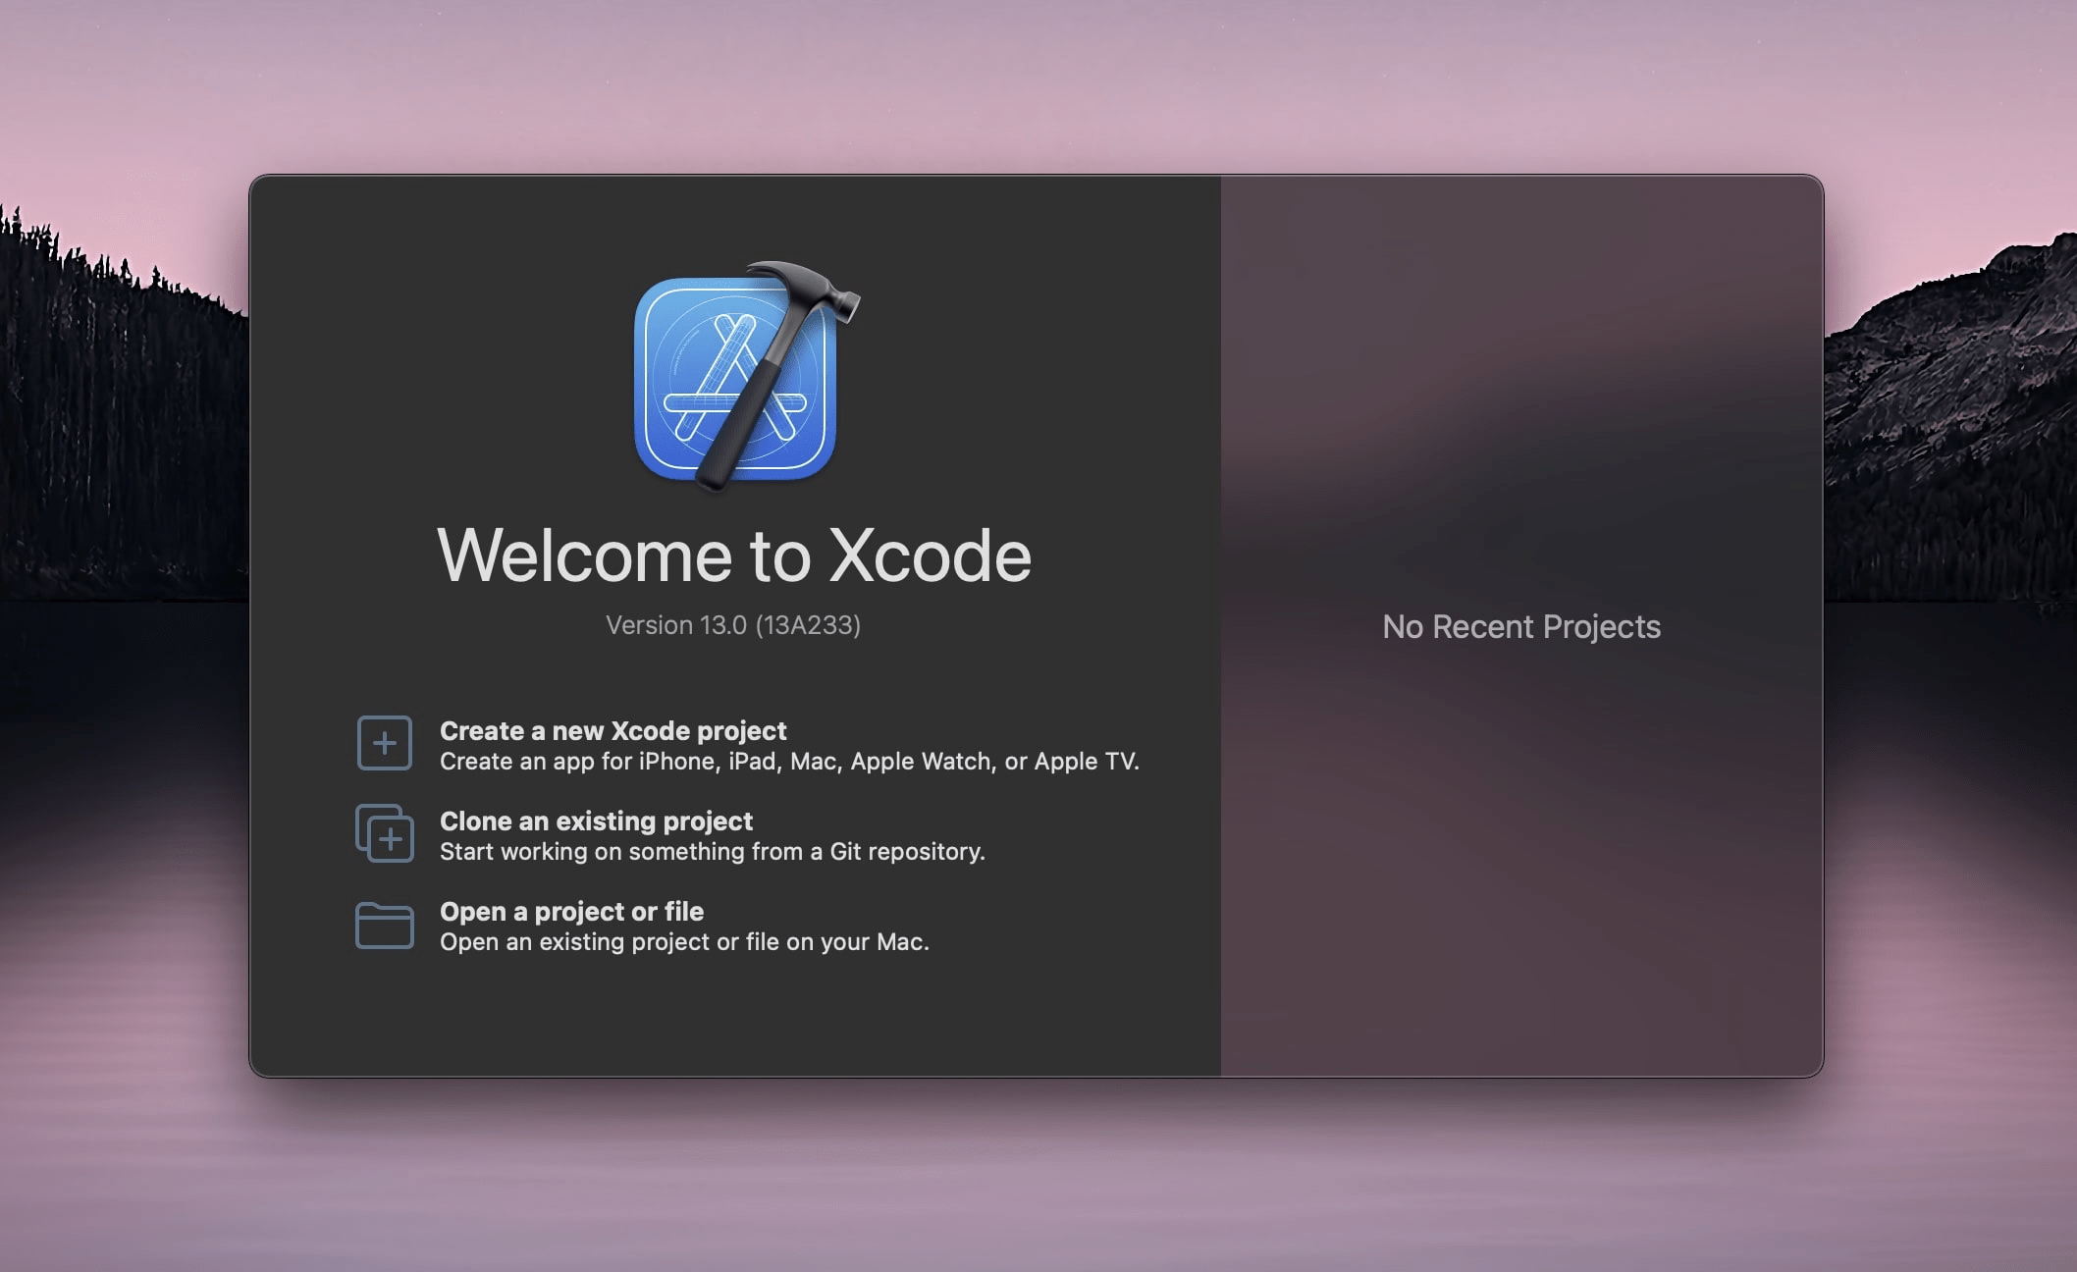Image resolution: width=2077 pixels, height=1272 pixels.
Task: Click the 'Welcome to Xcode' heading
Action: pos(736,556)
